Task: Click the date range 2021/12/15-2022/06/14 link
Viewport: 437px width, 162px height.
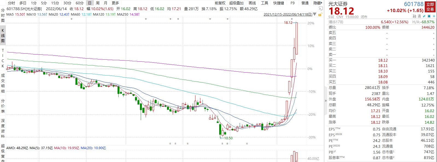Action: pos(288,15)
